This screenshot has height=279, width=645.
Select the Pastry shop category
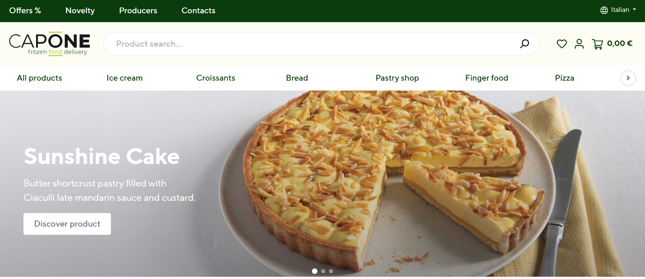pos(397,78)
